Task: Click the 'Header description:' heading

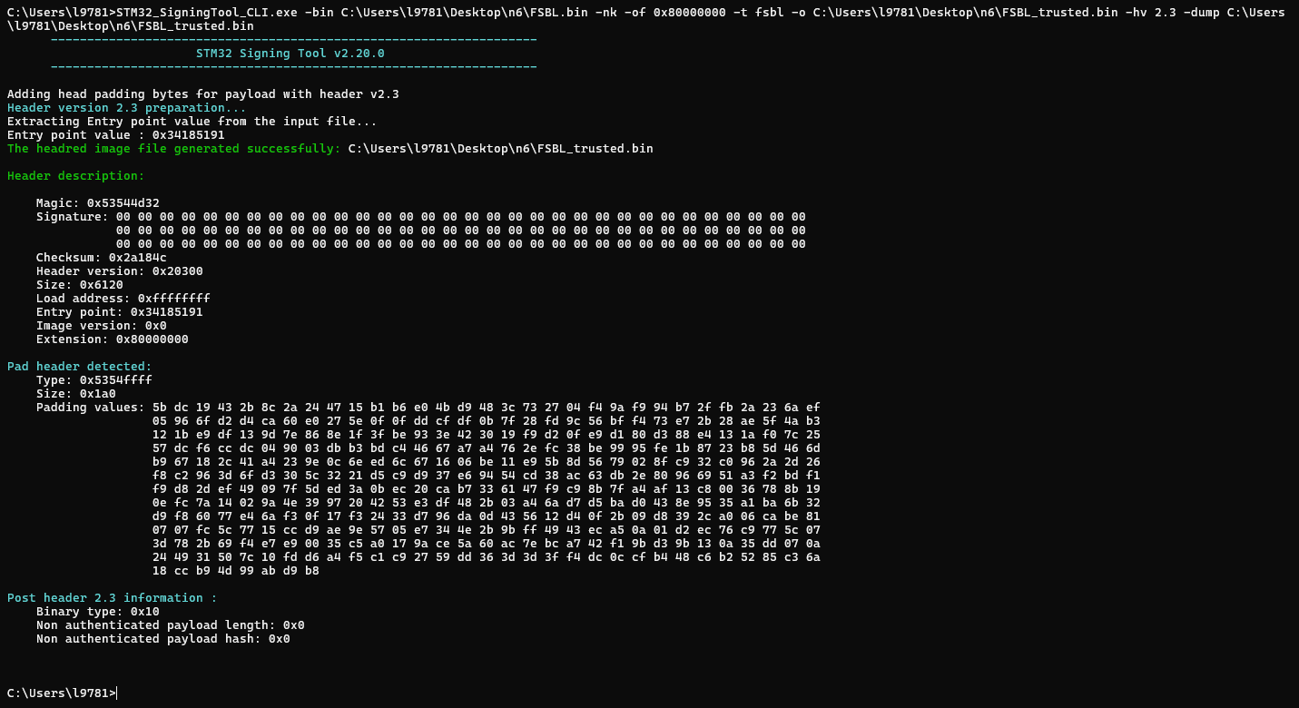Action: (75, 176)
